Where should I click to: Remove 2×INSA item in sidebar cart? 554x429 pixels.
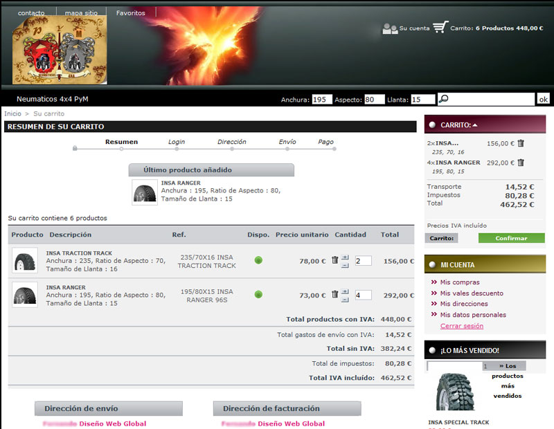coord(521,143)
